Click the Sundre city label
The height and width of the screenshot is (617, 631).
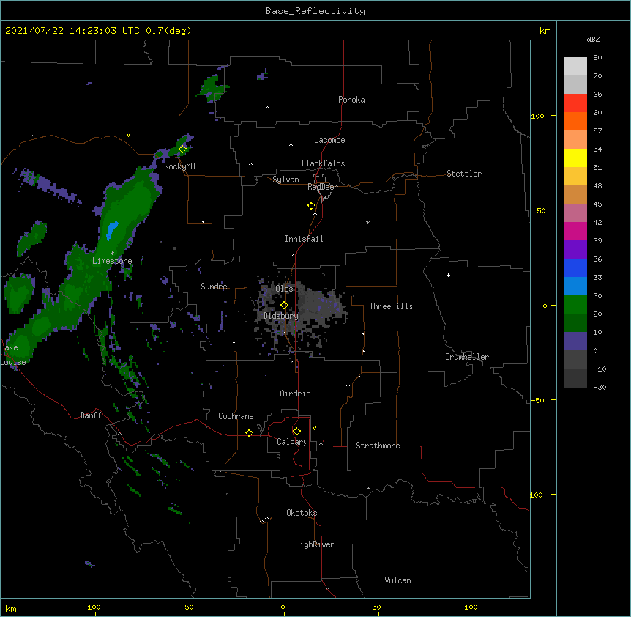click(x=214, y=287)
